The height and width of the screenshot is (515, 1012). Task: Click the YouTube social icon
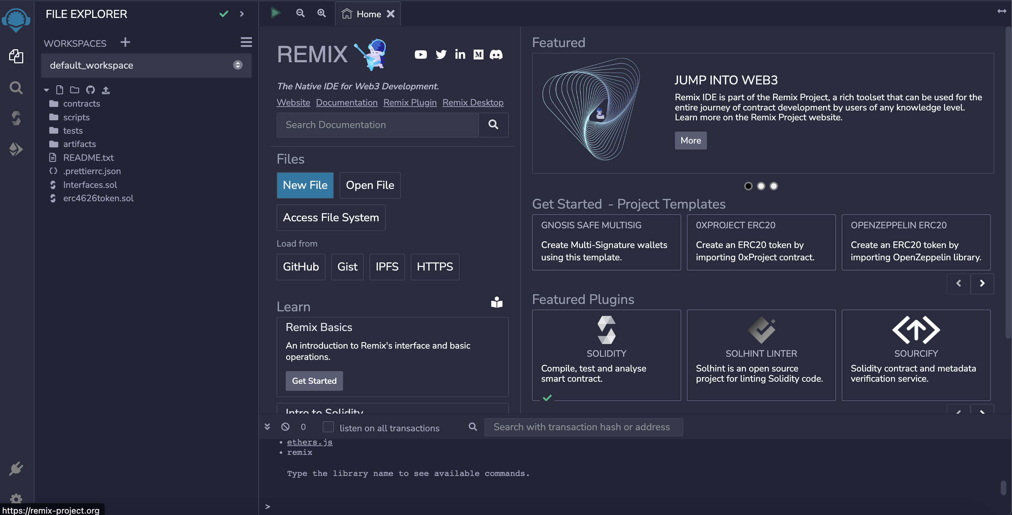pyautogui.click(x=420, y=55)
